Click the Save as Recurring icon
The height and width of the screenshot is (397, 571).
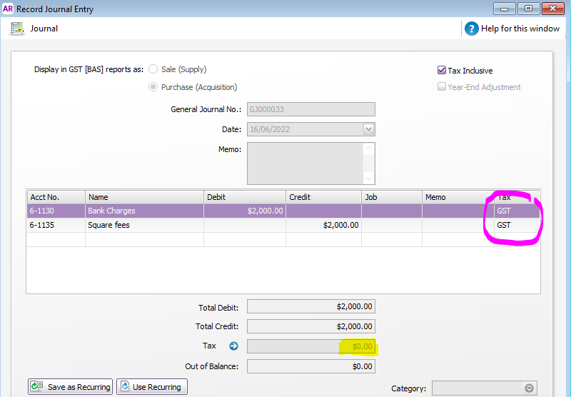[x=37, y=387]
